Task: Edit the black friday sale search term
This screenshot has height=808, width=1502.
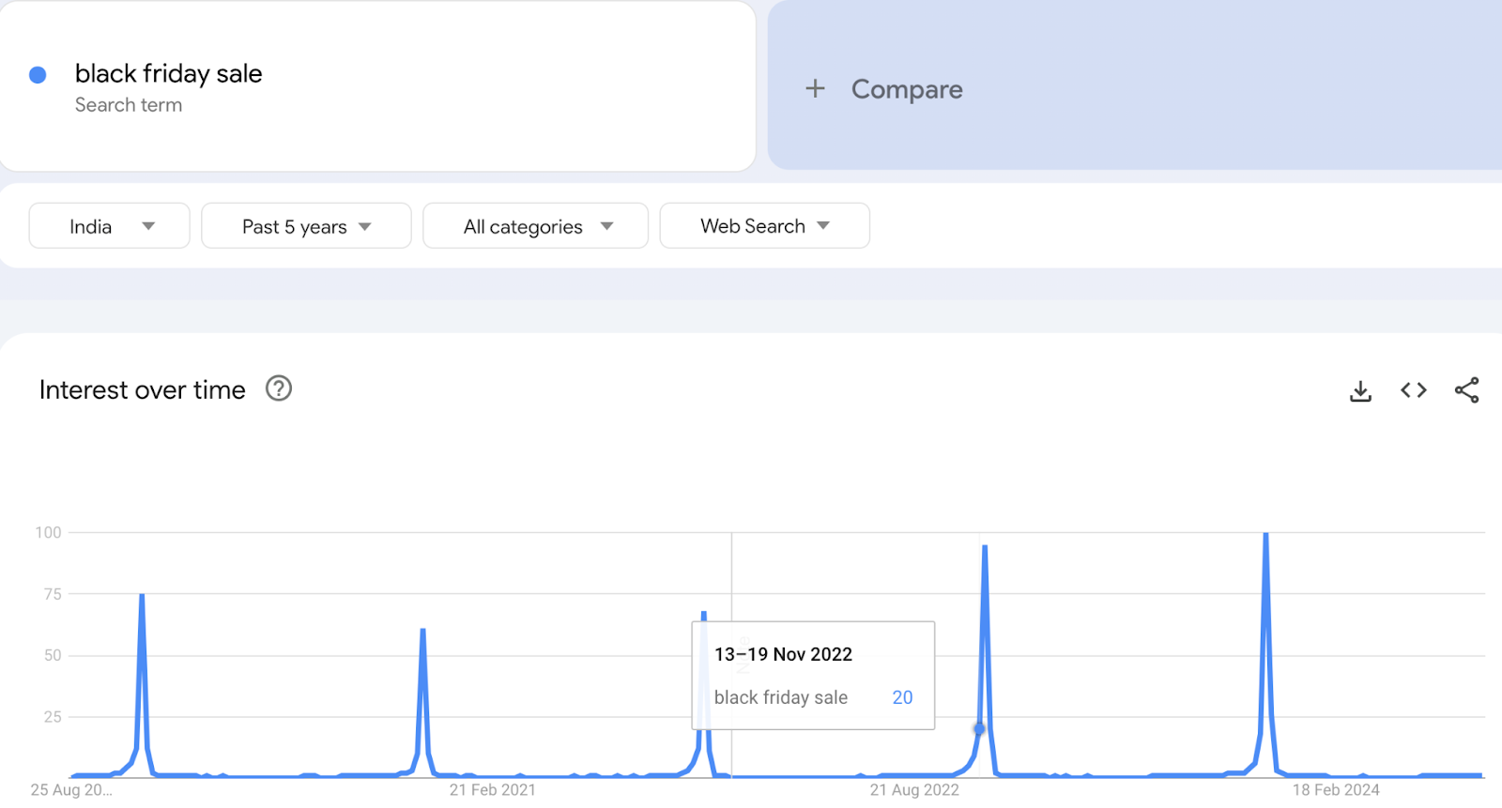Action: coord(169,74)
